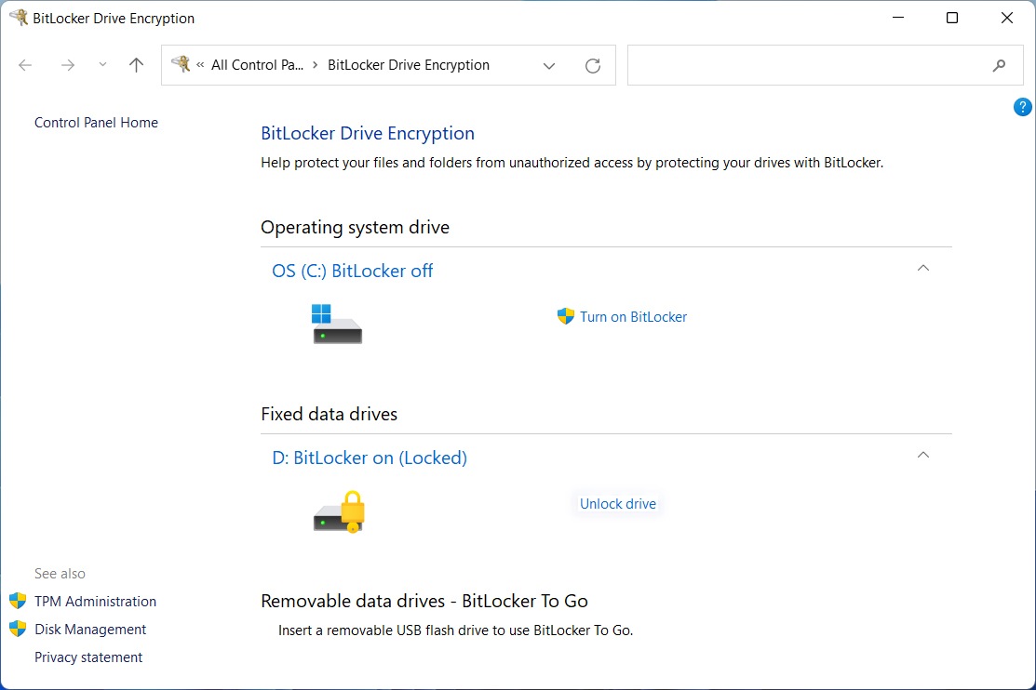Click OS (C:) BitLocker off heading
Screen dimensions: 1036x690
(x=352, y=271)
